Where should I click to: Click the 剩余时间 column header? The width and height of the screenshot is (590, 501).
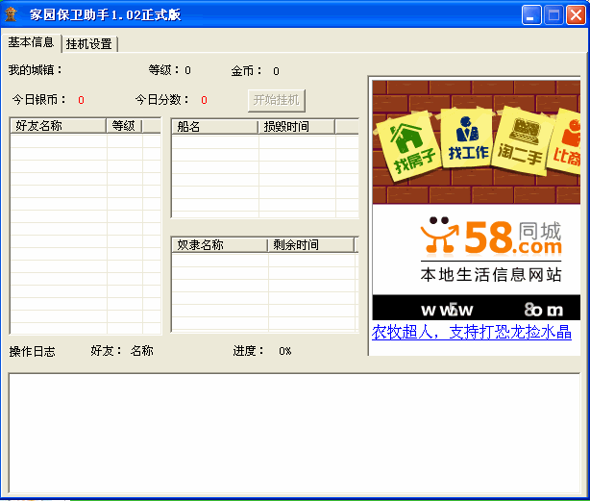[x=311, y=245]
